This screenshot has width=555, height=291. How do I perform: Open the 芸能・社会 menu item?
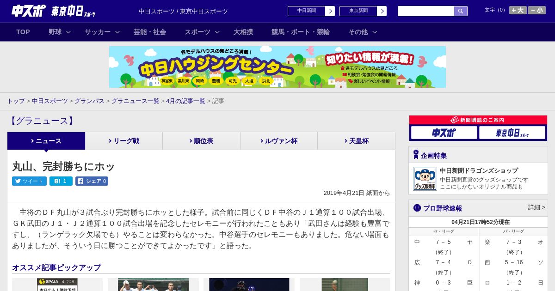150,32
